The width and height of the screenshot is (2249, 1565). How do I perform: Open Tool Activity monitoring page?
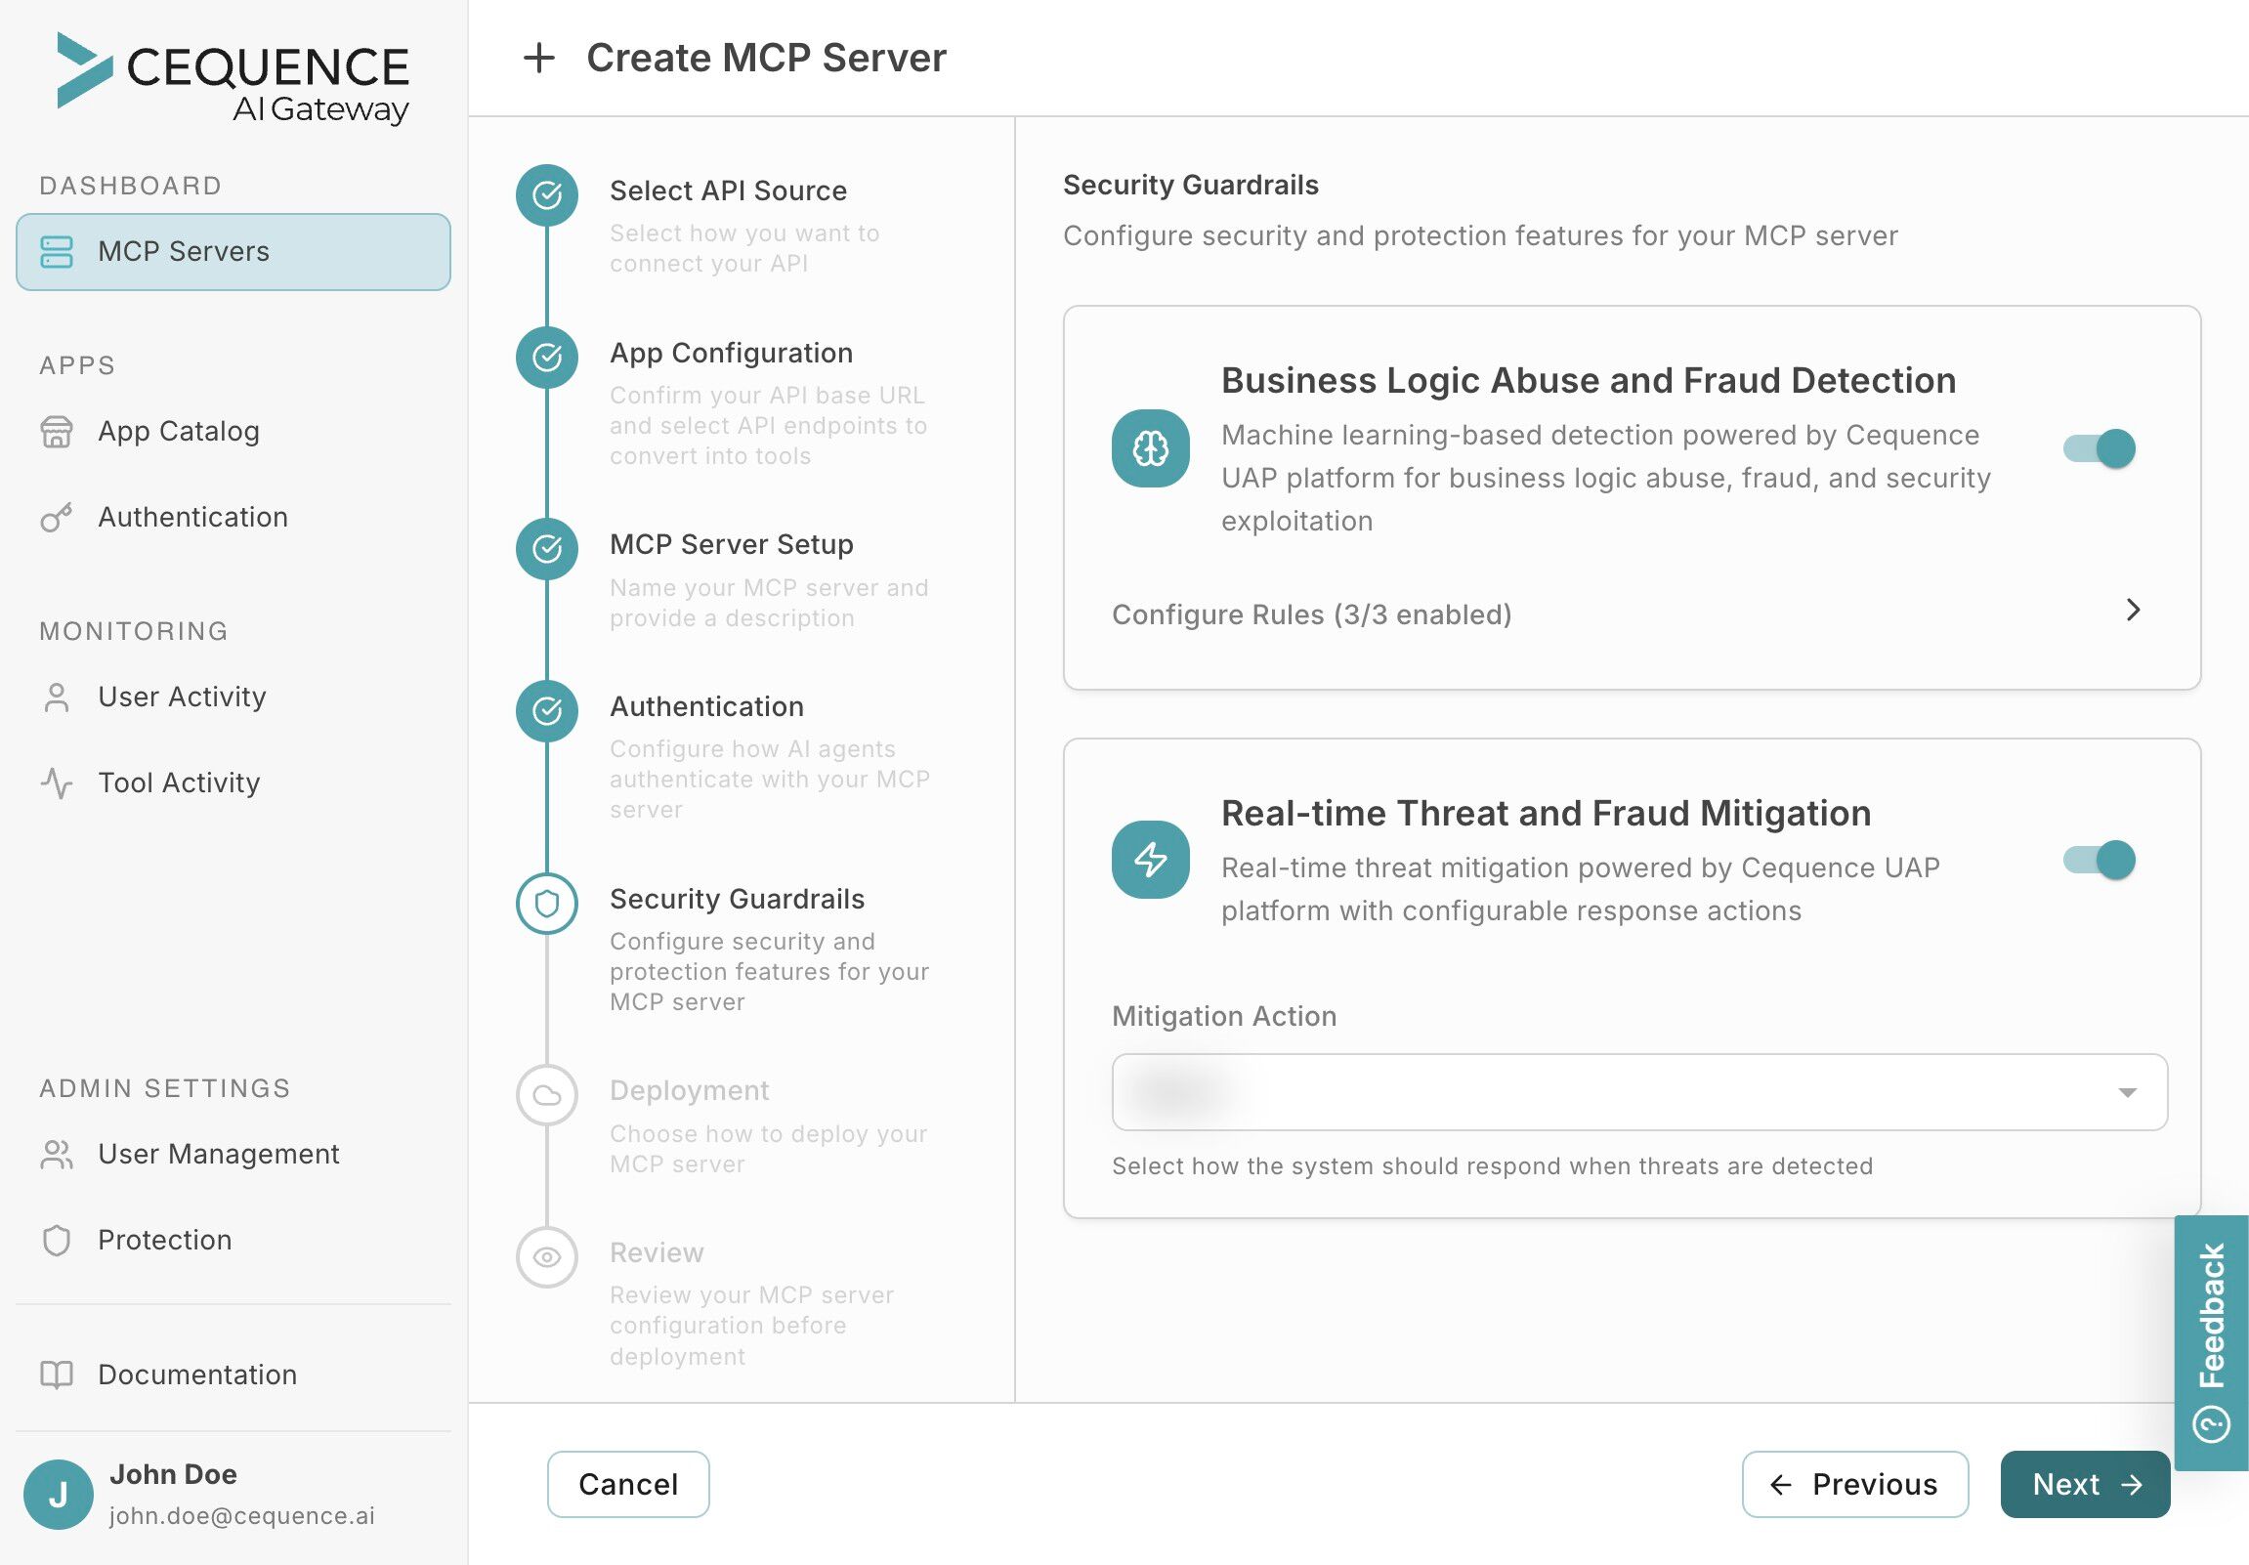point(178,782)
